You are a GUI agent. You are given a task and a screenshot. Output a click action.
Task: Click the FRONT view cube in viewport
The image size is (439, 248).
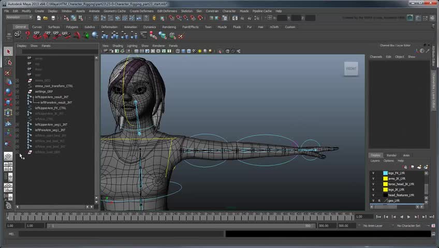click(351, 69)
